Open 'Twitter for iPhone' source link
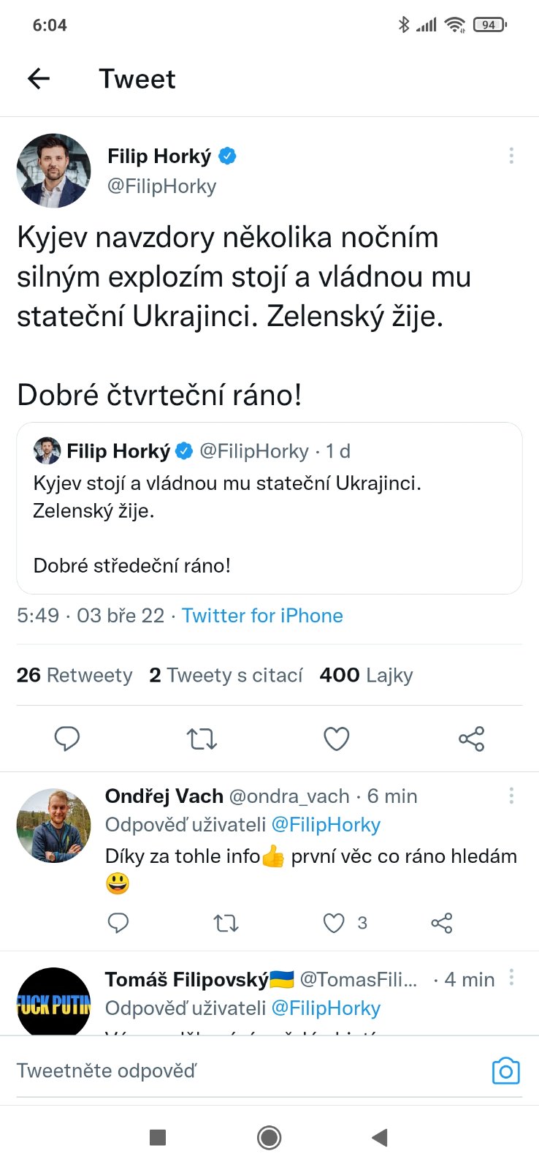Screen dimensions: 539x1170 pos(262,616)
